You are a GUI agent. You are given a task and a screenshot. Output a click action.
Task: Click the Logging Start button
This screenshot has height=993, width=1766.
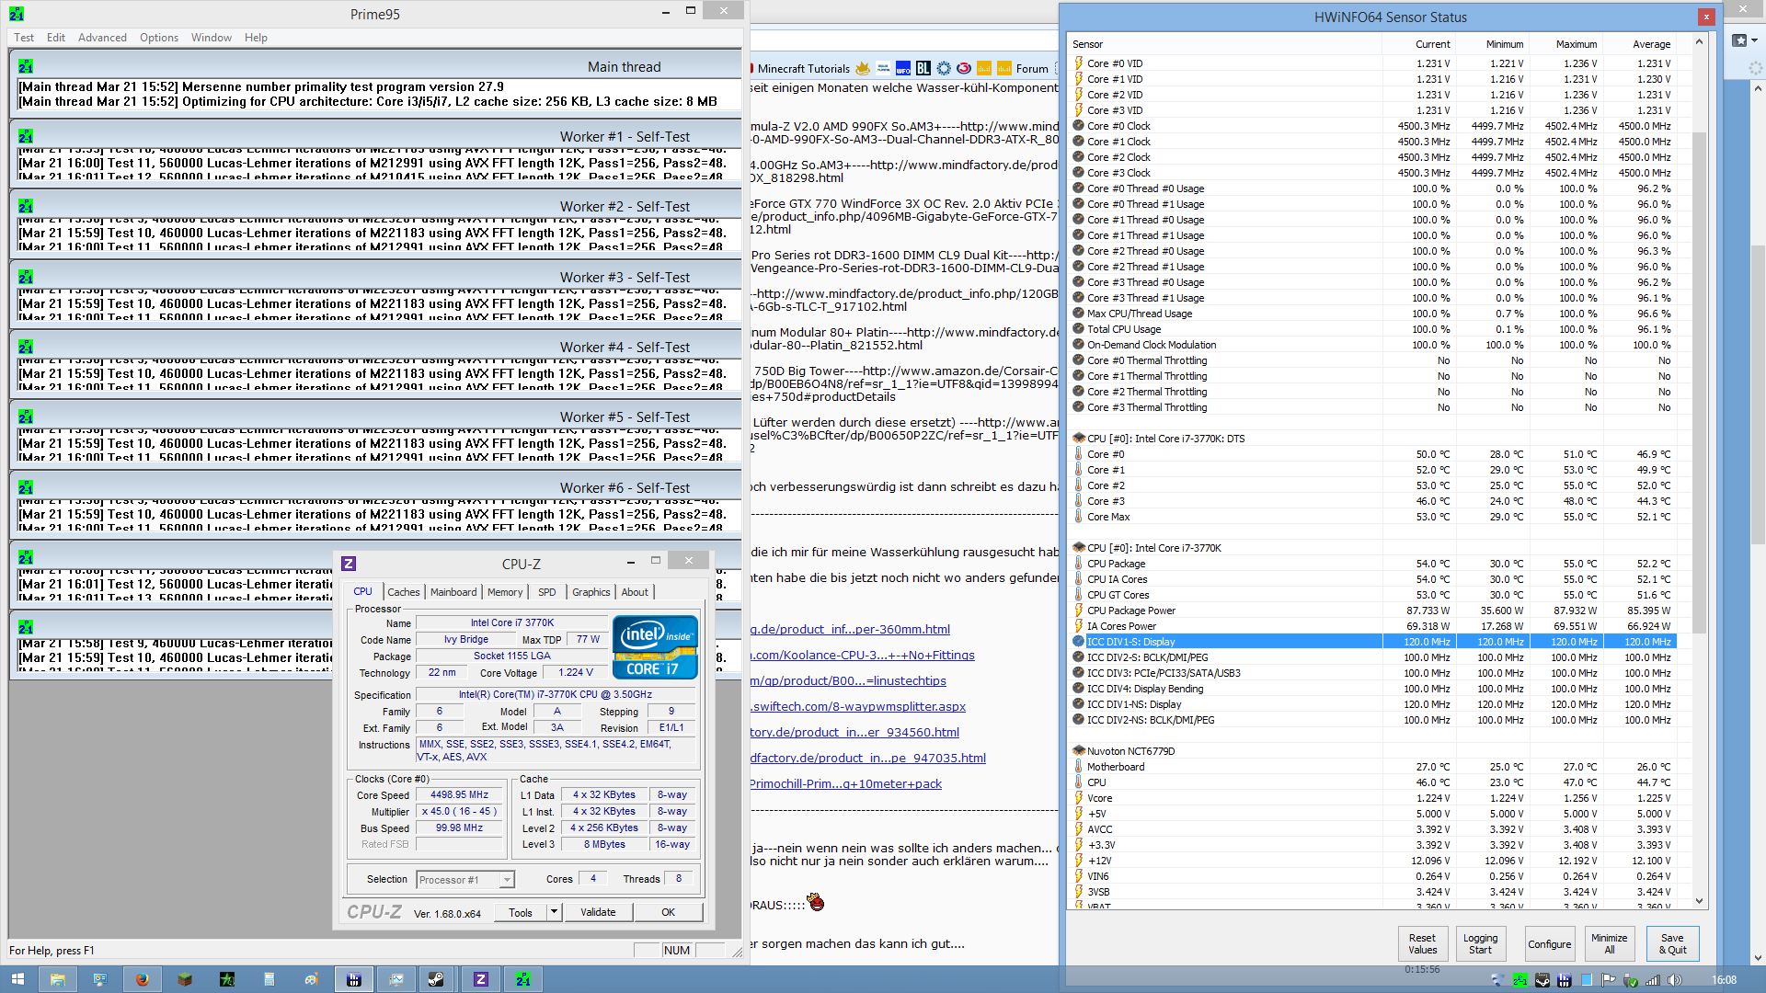[1480, 943]
